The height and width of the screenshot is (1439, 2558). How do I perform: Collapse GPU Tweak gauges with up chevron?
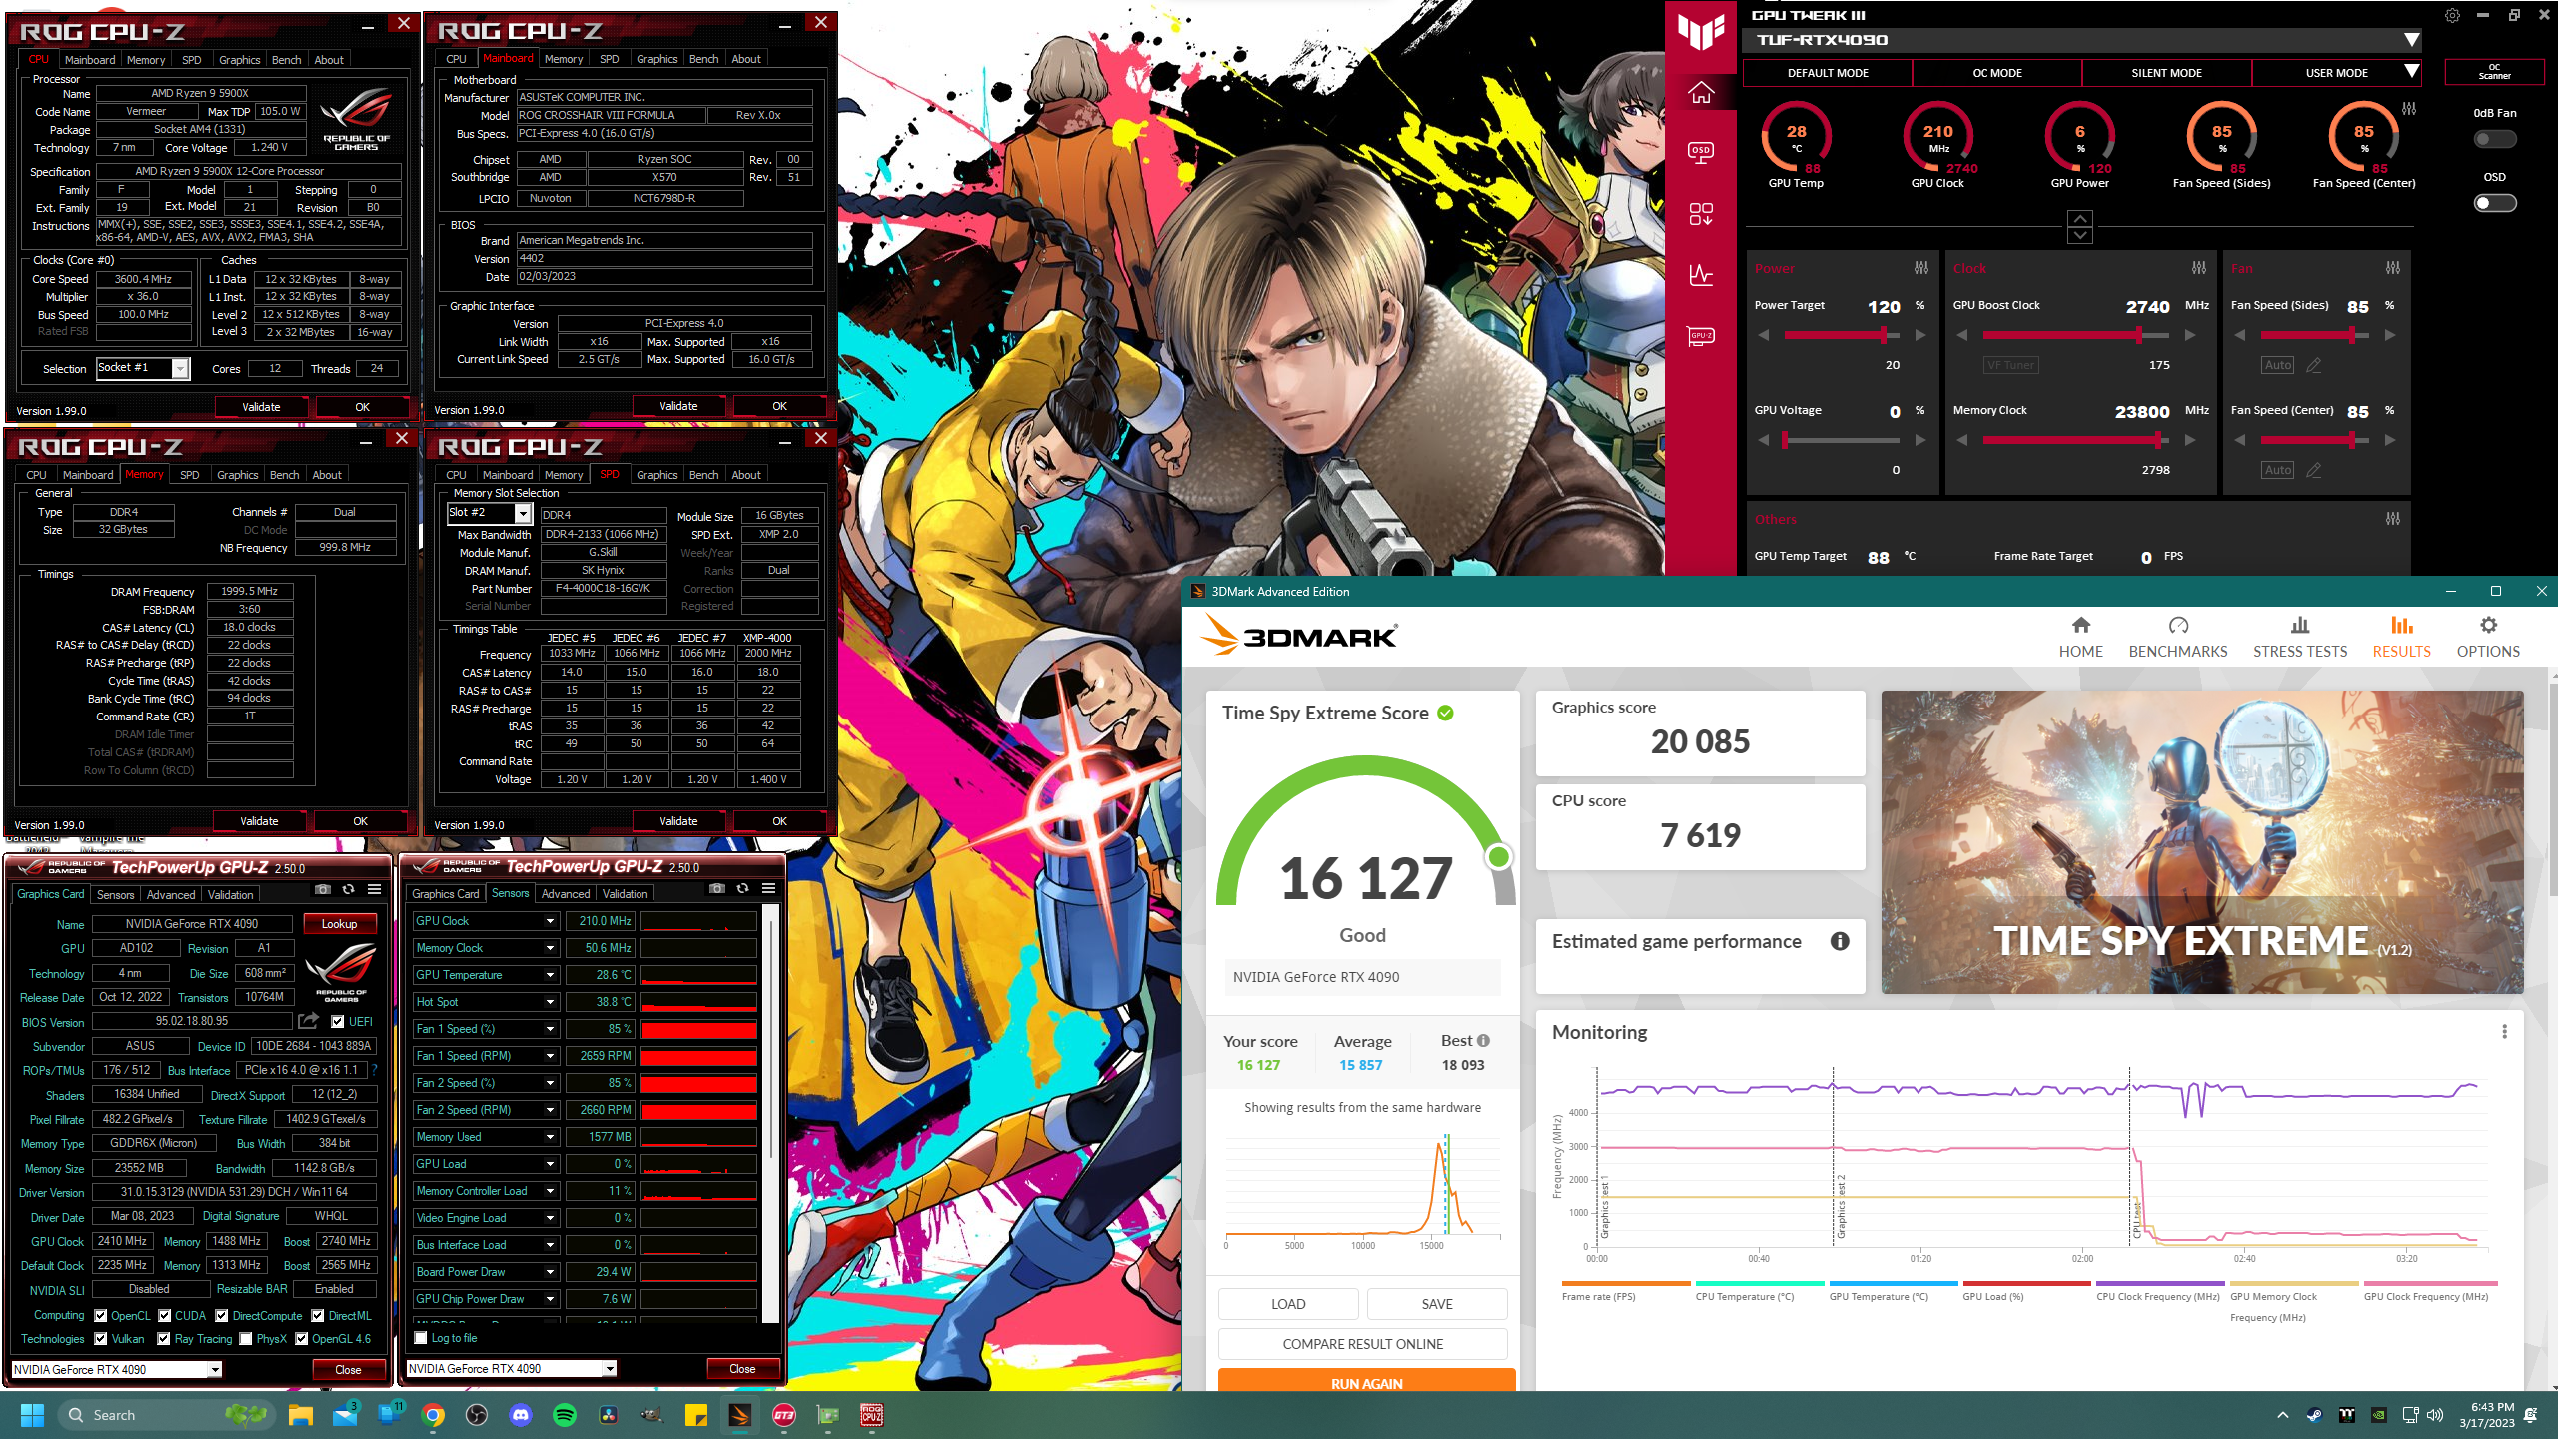click(x=2079, y=218)
